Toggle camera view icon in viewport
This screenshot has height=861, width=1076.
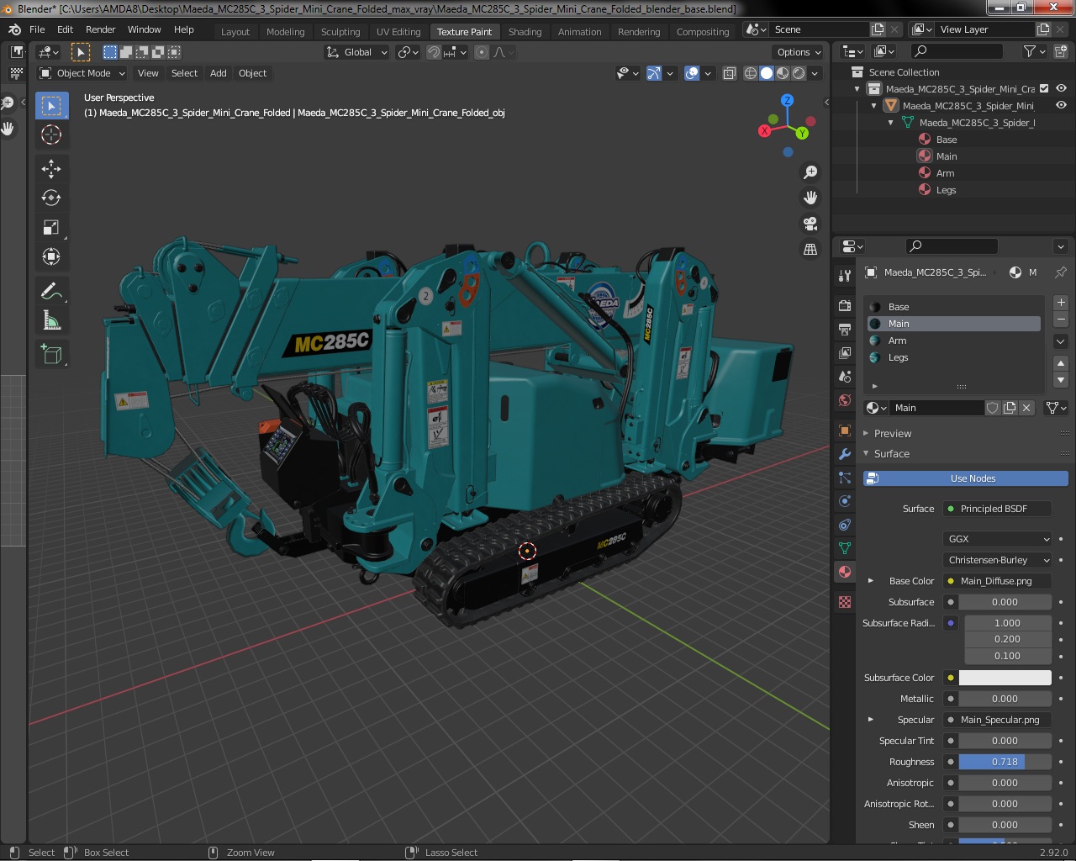click(x=810, y=224)
